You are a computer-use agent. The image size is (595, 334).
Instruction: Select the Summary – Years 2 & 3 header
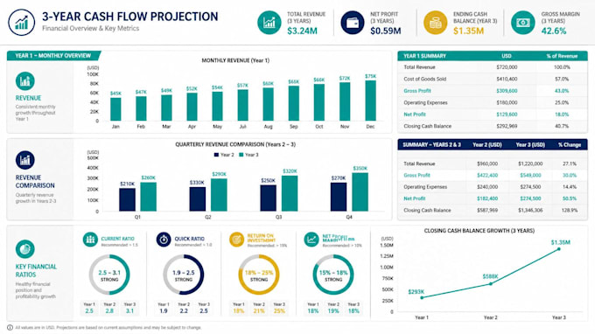[x=492, y=144]
